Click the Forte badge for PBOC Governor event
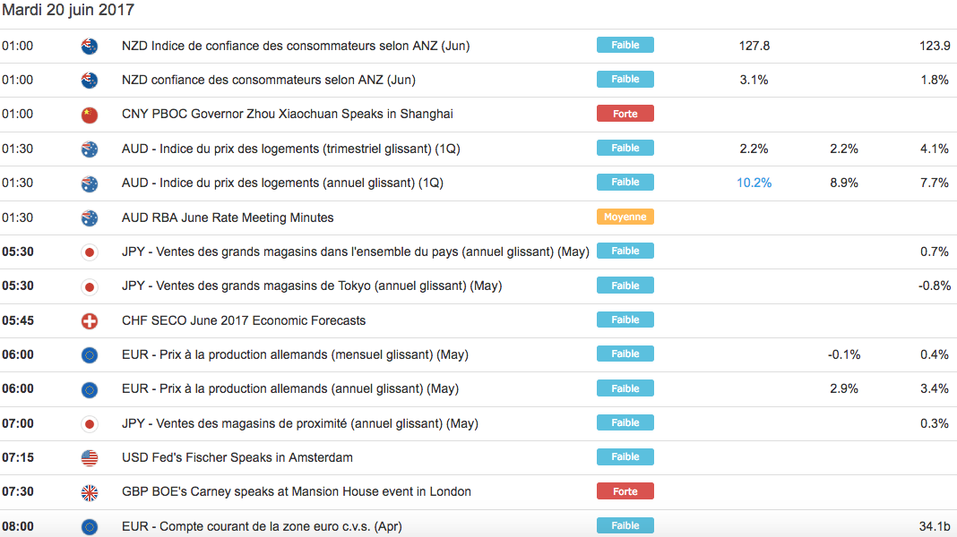Image resolution: width=957 pixels, height=537 pixels. pos(625,114)
